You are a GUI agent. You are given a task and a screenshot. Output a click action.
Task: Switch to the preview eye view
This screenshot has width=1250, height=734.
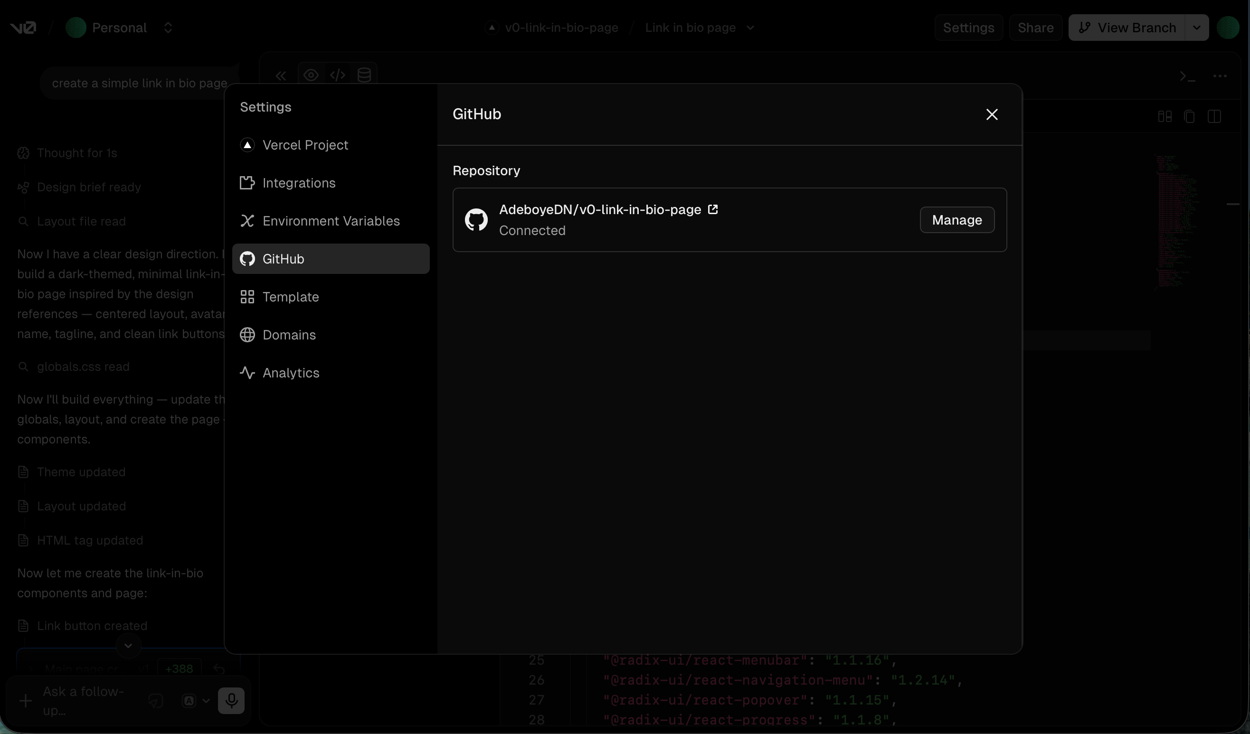coord(311,75)
